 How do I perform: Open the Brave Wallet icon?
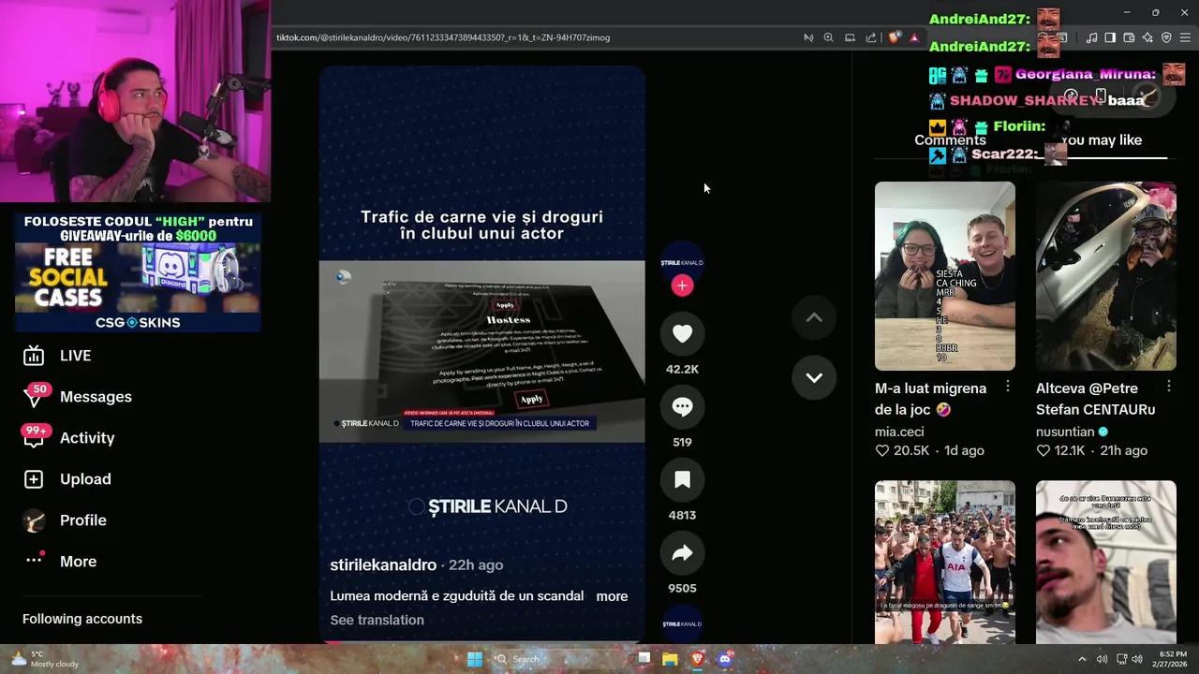[x=1129, y=37]
